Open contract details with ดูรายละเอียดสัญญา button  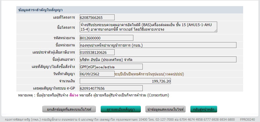[x=121, y=109]
